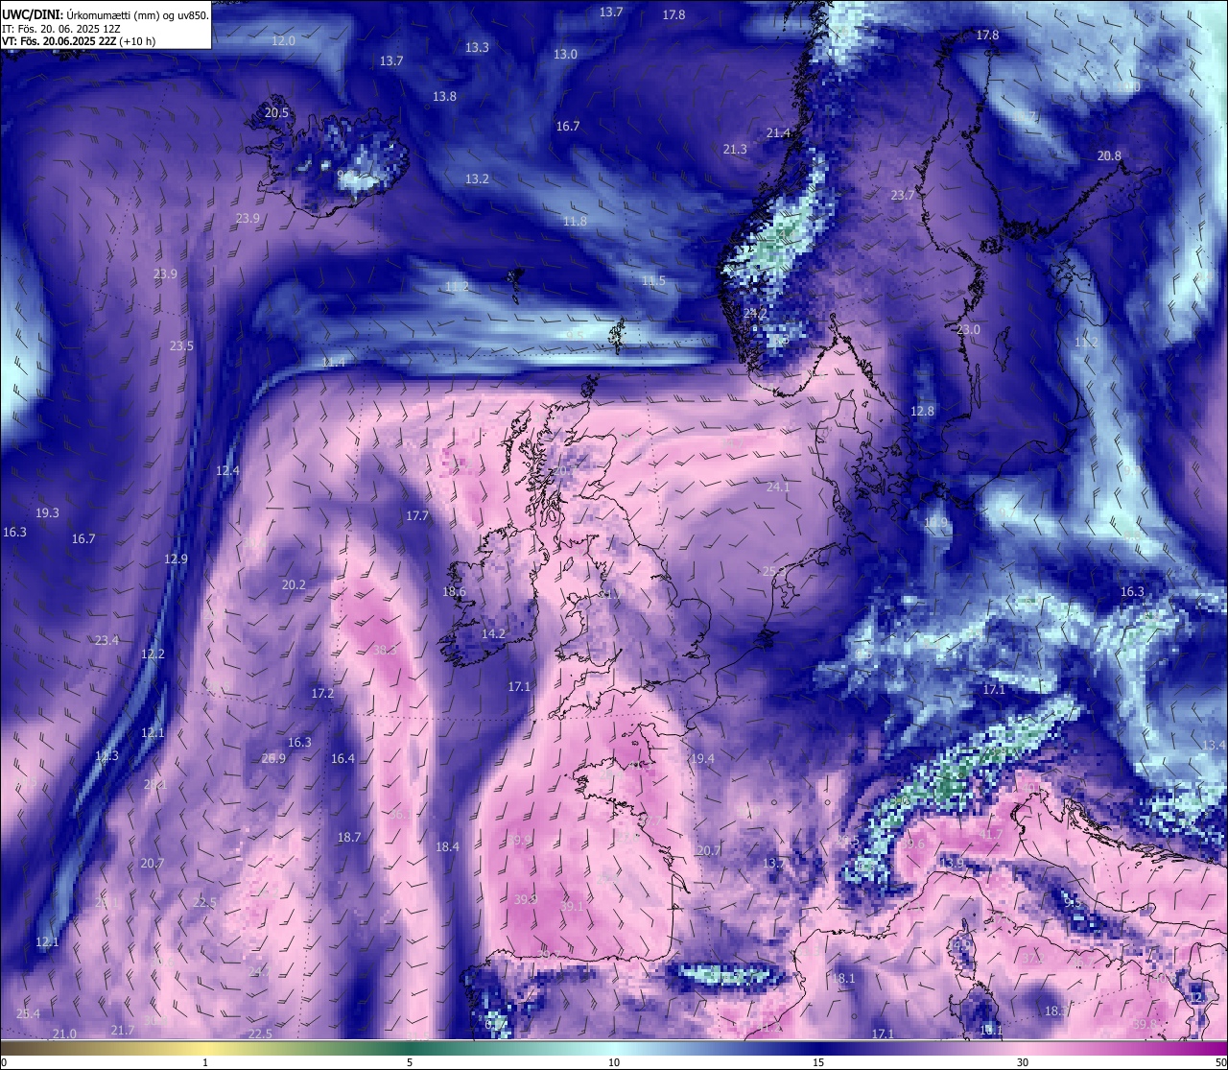Click the '23.4' map value
The height and width of the screenshot is (1070, 1228).
[x=106, y=640]
